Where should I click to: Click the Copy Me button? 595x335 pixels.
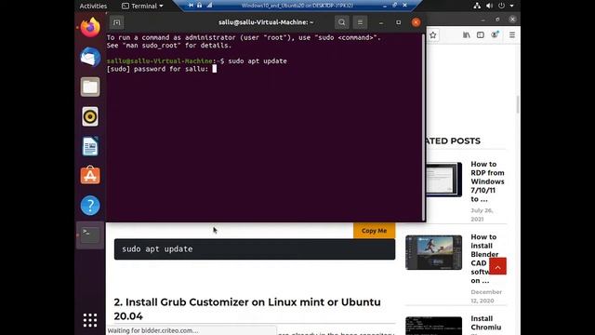pos(374,231)
